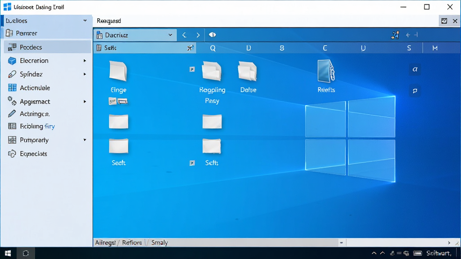Open the Pumorarty grid icon
This screenshot has width=461, height=259.
pos(12,140)
